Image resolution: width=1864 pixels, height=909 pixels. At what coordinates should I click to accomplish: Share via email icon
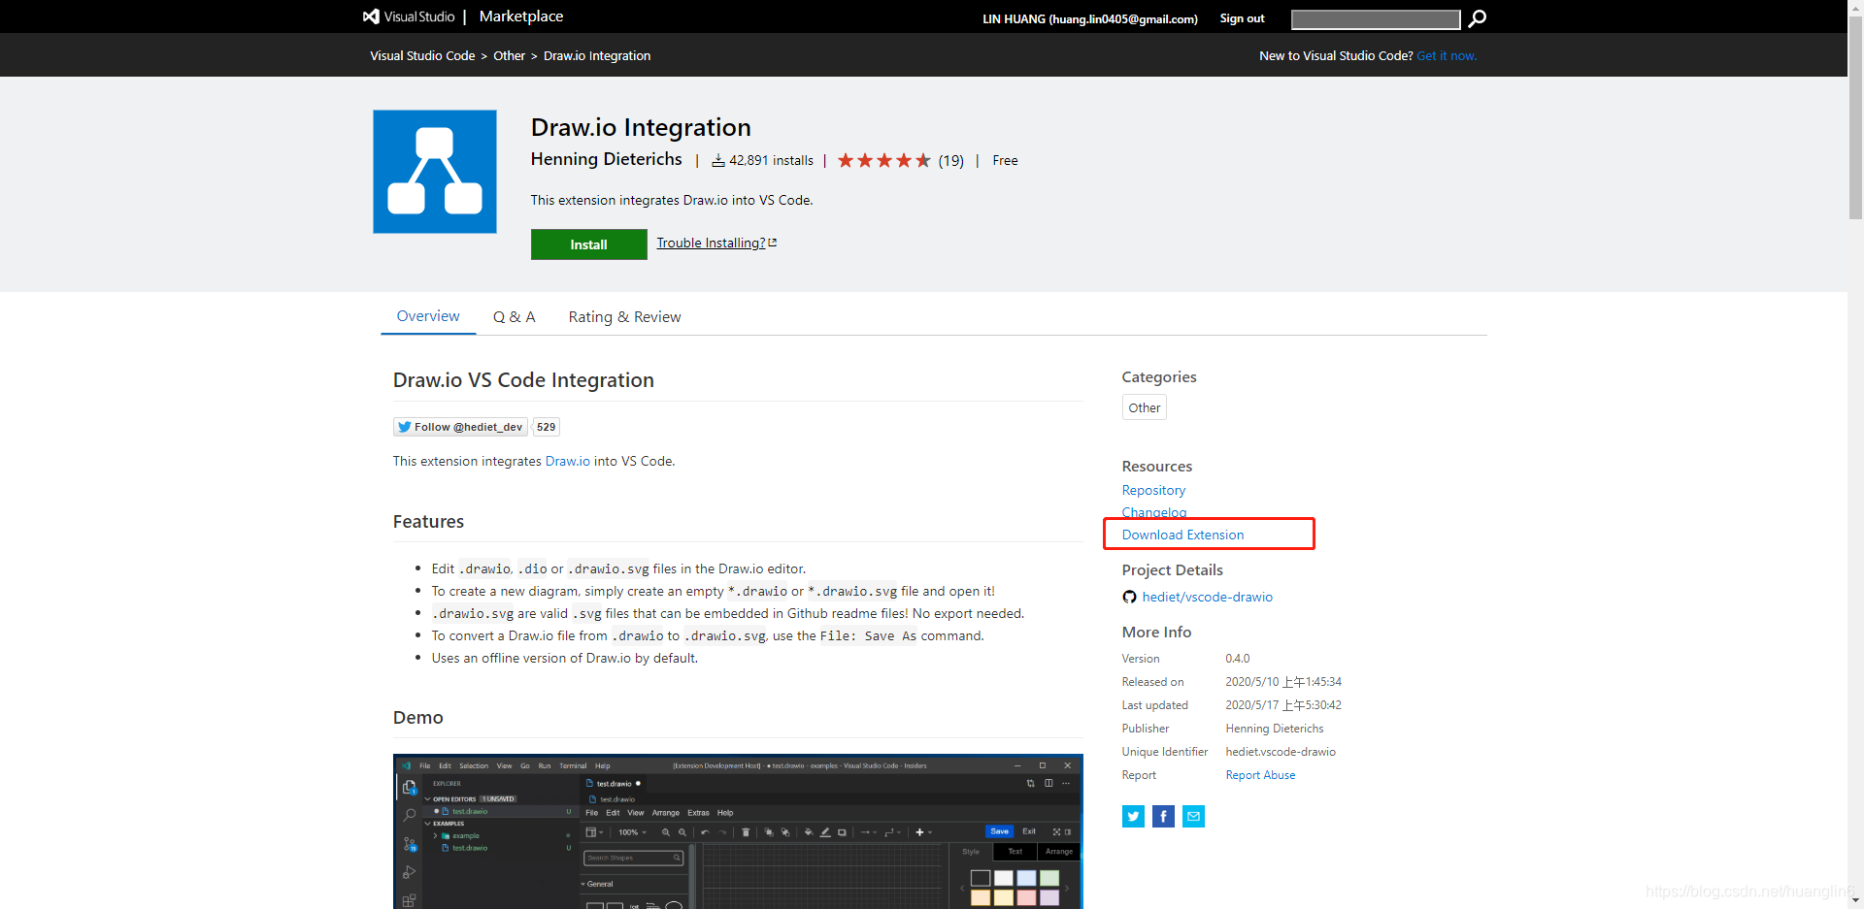click(x=1193, y=817)
